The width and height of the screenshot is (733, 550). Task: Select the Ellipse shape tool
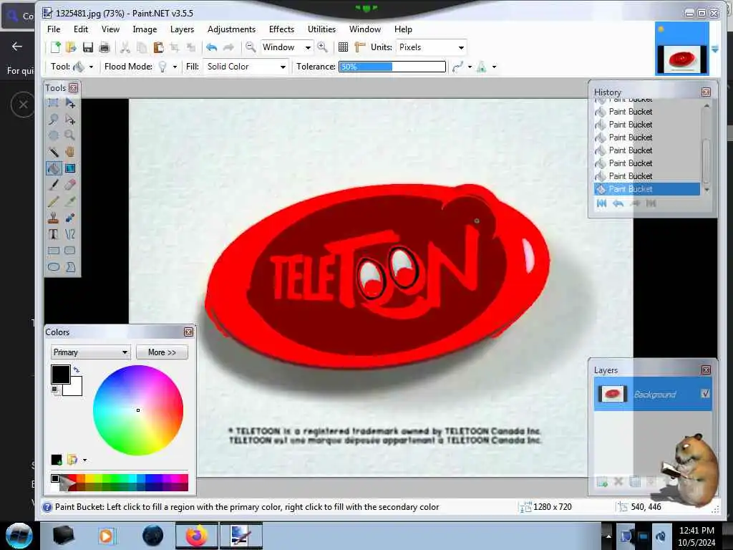[x=54, y=267]
